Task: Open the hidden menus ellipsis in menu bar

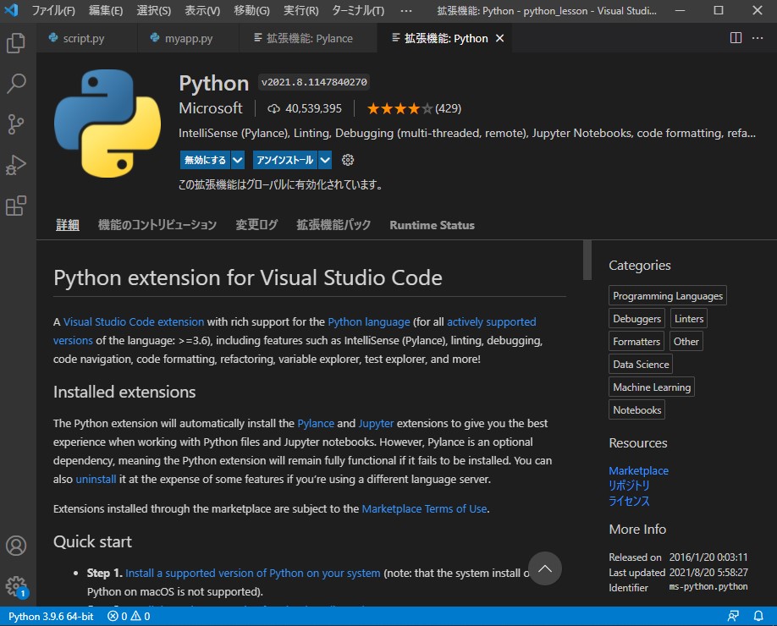Action: pos(405,10)
